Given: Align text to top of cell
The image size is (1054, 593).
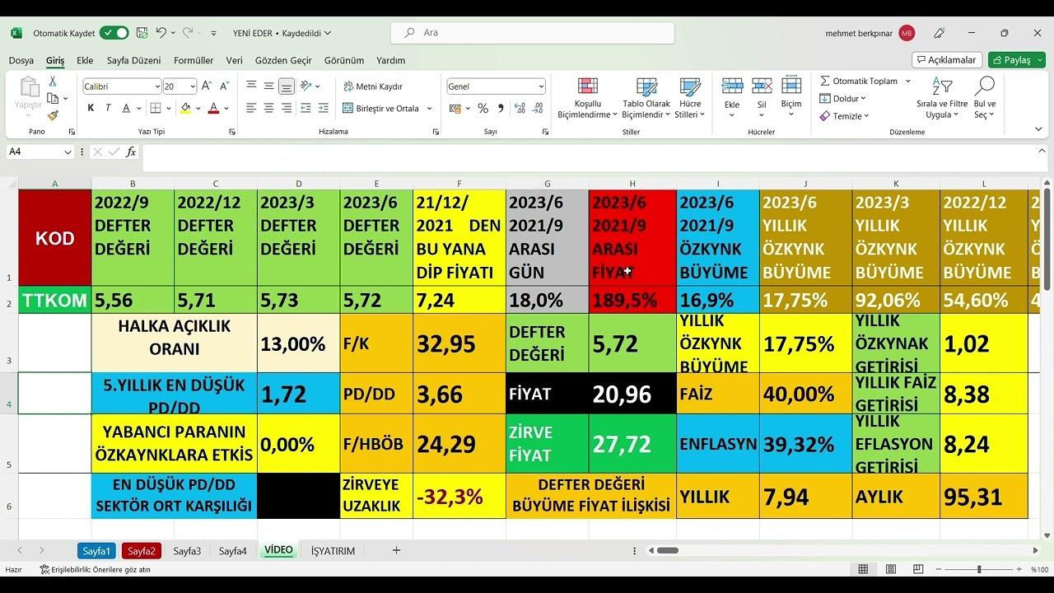Looking at the screenshot, I should coord(251,86).
